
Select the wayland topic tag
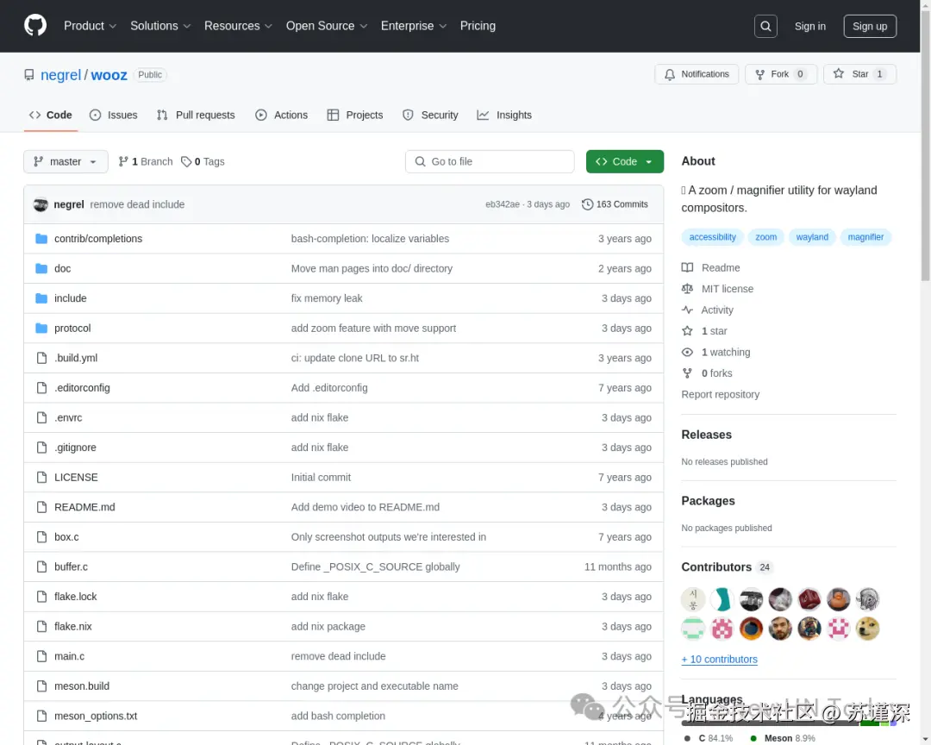point(812,237)
